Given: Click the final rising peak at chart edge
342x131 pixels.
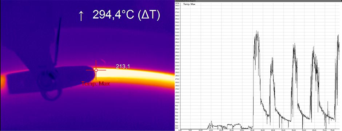Looking at the screenshot, I should click(x=338, y=35).
